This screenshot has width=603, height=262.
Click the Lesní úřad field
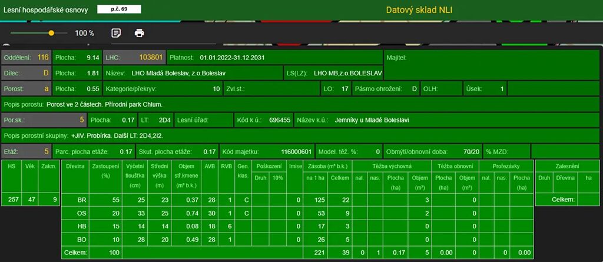[x=203, y=120]
